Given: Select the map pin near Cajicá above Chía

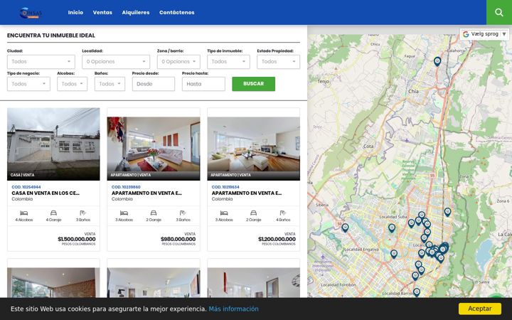Looking at the screenshot, I should click(x=437, y=61).
